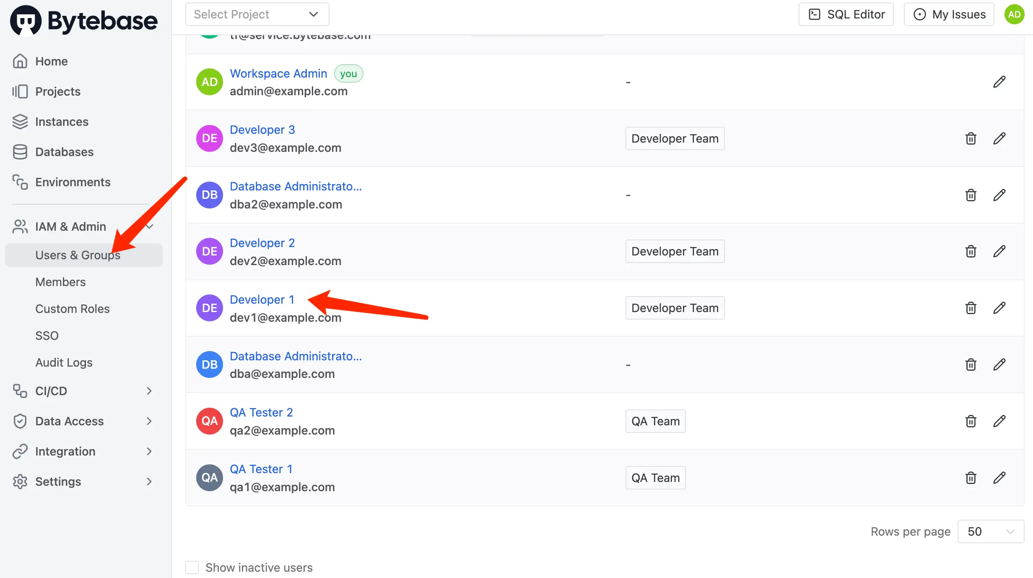This screenshot has height=578, width=1033.
Task: Open the Select Project dropdown
Action: coord(257,14)
